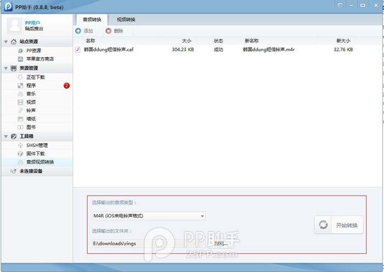Select file 韩国ddung短信铃声.caf
Screen dimensions: 384x272
[x=109, y=50]
